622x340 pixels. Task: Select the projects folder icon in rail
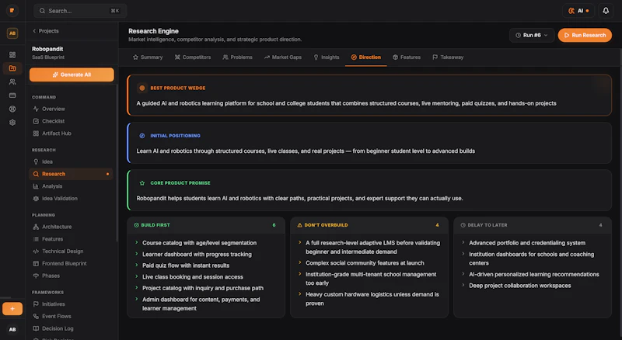12,68
